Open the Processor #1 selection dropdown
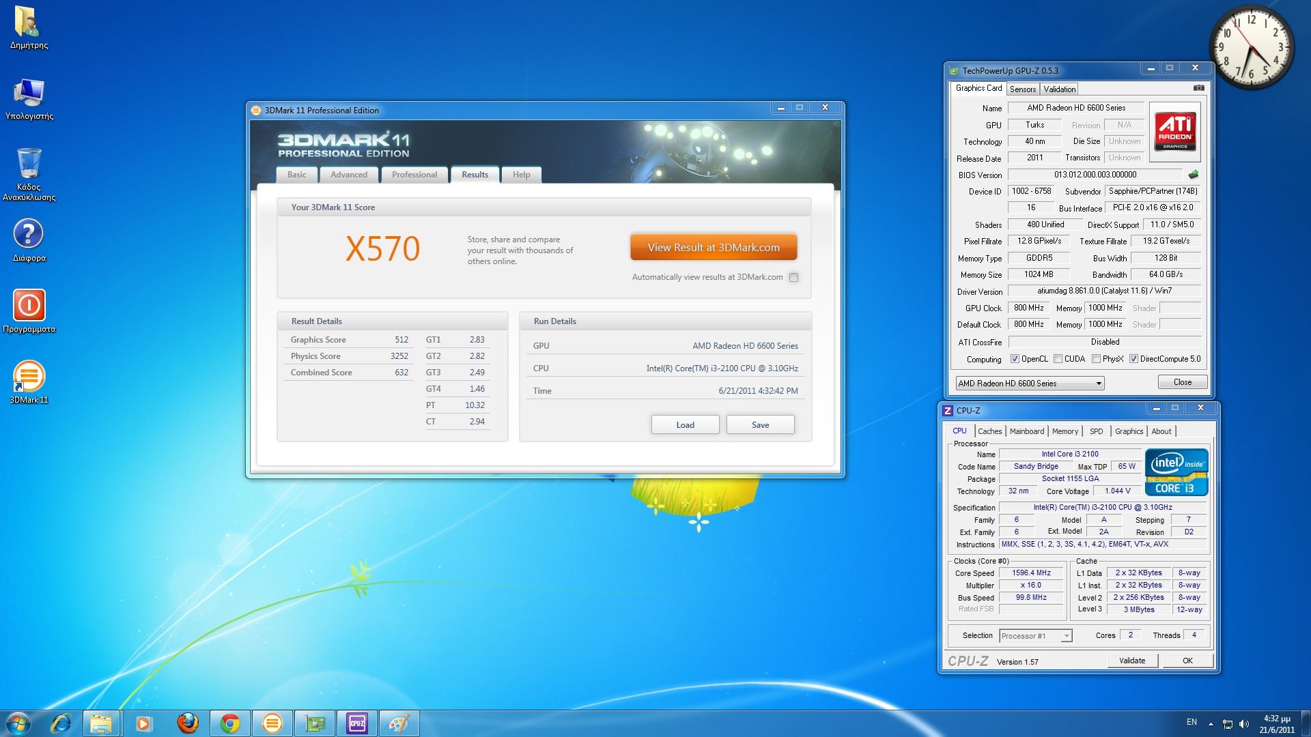The image size is (1311, 737). (x=1035, y=636)
